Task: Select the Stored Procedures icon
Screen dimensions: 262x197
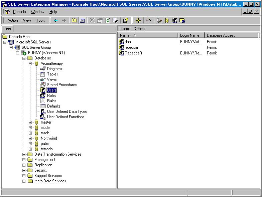Action: point(43,85)
